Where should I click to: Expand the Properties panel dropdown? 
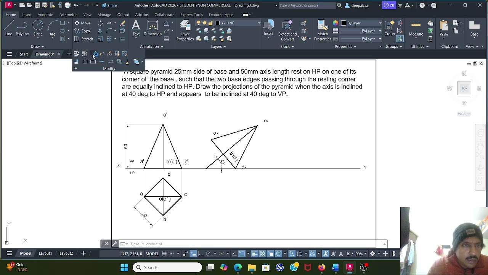(x=346, y=47)
